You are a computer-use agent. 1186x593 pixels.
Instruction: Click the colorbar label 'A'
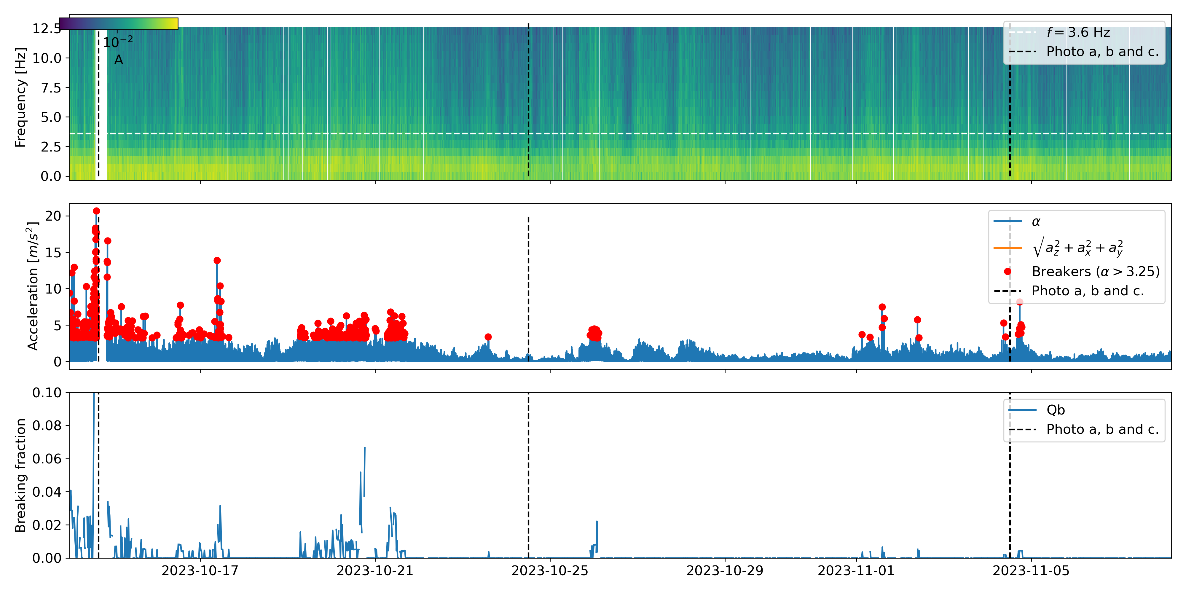pyautogui.click(x=119, y=60)
